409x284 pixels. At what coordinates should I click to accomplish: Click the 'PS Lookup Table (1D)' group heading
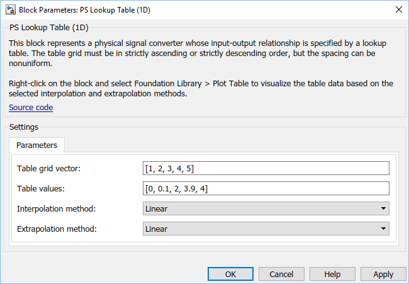[x=48, y=28]
